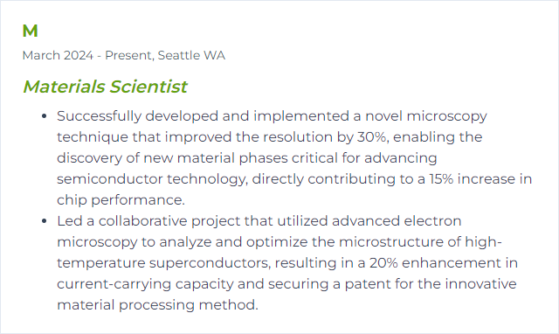
Task: Click the phrase novel microscopy
Action: pyautogui.click(x=426, y=116)
